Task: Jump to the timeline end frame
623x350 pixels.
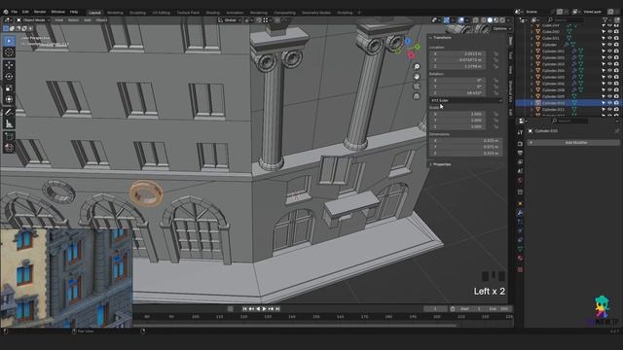Action: [277, 309]
